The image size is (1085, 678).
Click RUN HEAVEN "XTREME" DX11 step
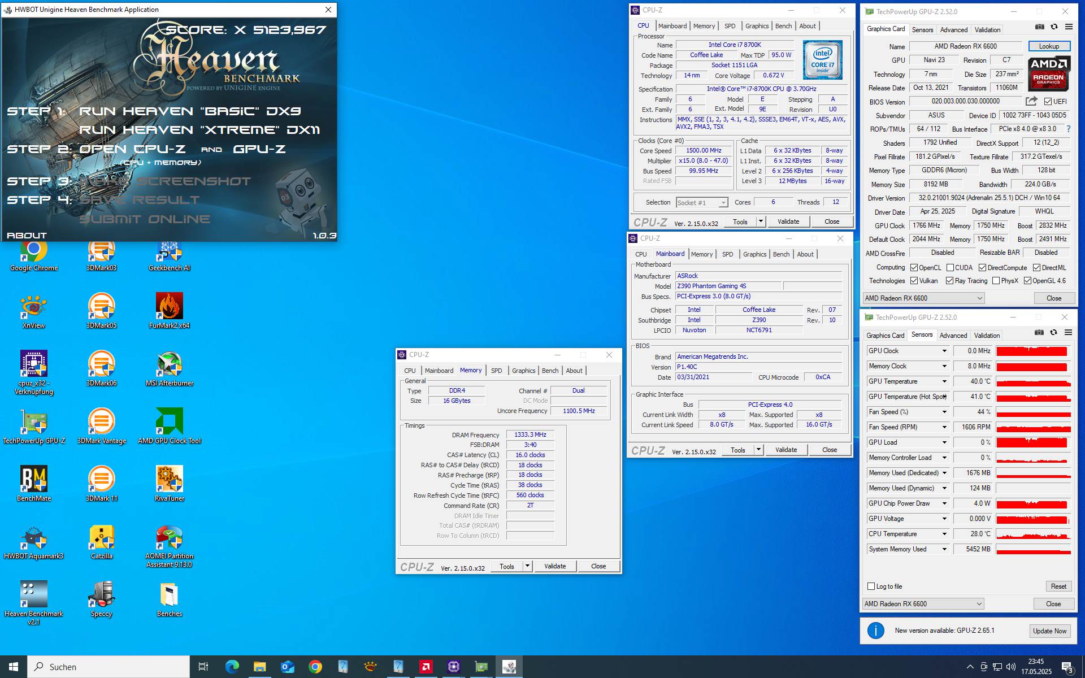[199, 130]
